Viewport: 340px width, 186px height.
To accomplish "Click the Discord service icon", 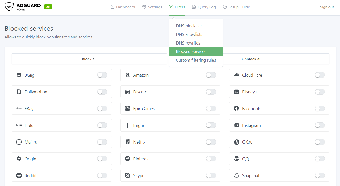I will [x=128, y=92].
